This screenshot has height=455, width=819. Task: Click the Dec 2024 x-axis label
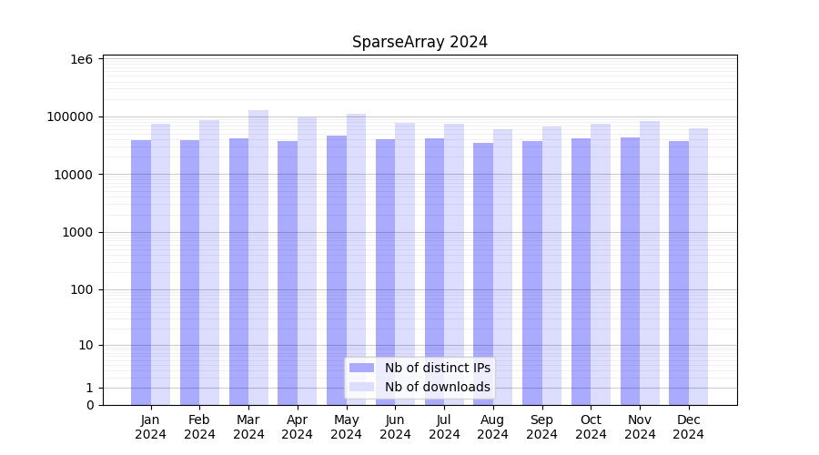(x=688, y=427)
